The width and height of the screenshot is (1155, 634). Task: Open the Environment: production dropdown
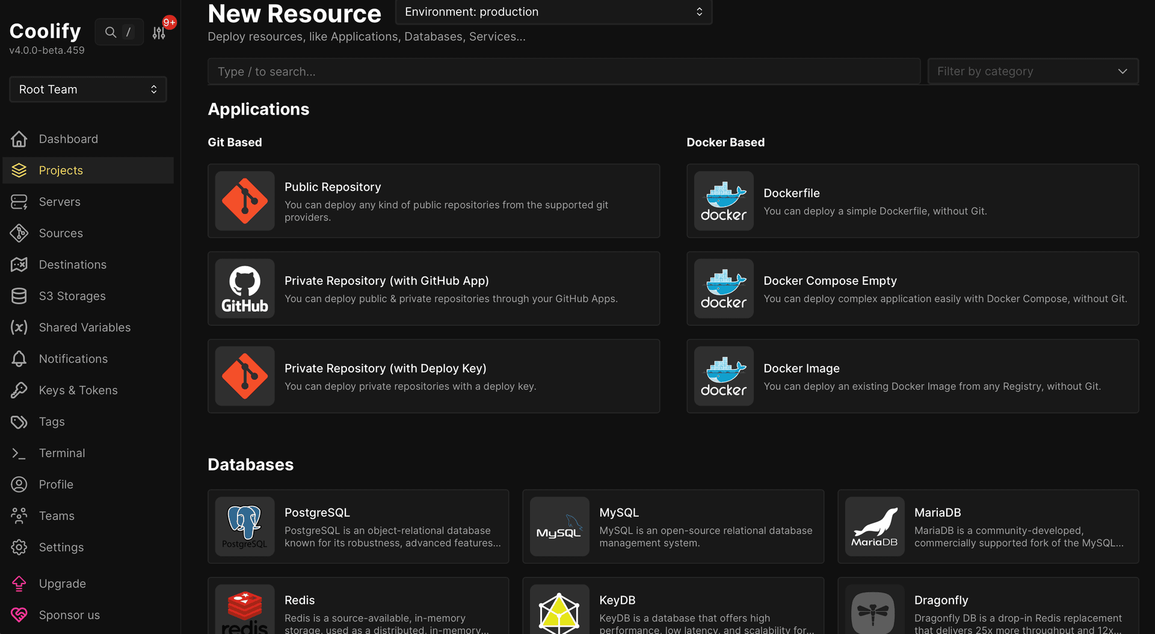[x=553, y=11]
